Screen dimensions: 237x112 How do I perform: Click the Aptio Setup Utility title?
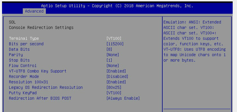tap(117, 6)
